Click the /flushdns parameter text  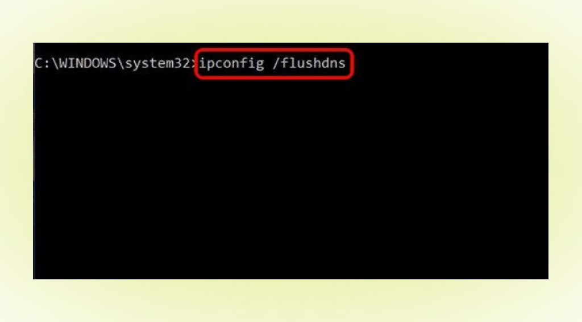tap(309, 63)
